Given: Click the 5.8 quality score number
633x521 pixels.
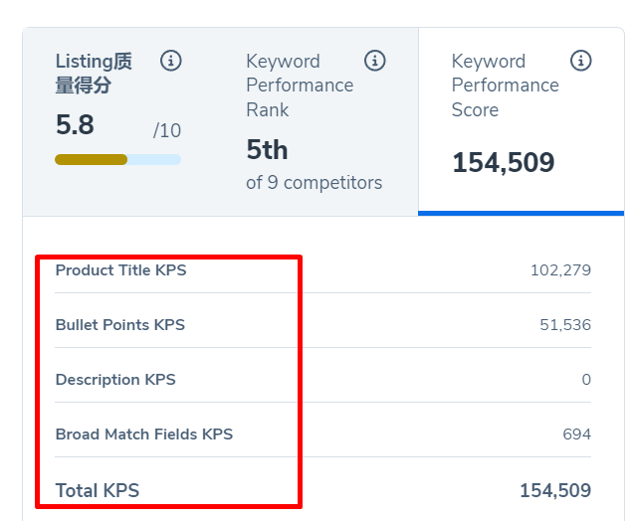Looking at the screenshot, I should pos(75,125).
